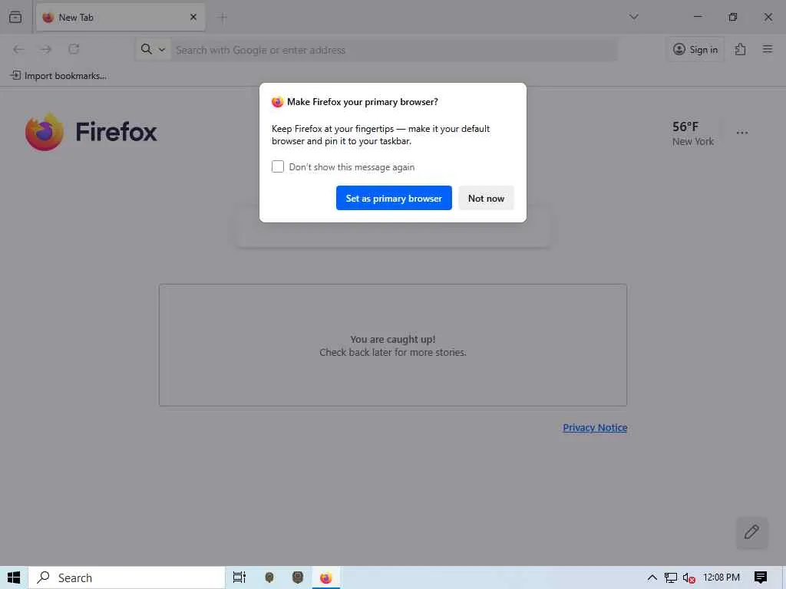Show hidden system tray icons chevron
The height and width of the screenshot is (589, 786).
pyautogui.click(x=652, y=577)
